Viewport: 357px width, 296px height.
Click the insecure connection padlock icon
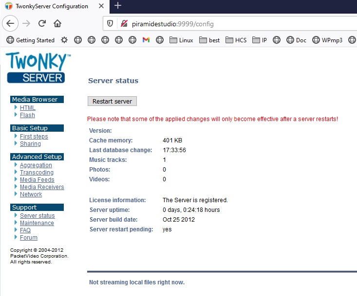click(x=124, y=23)
